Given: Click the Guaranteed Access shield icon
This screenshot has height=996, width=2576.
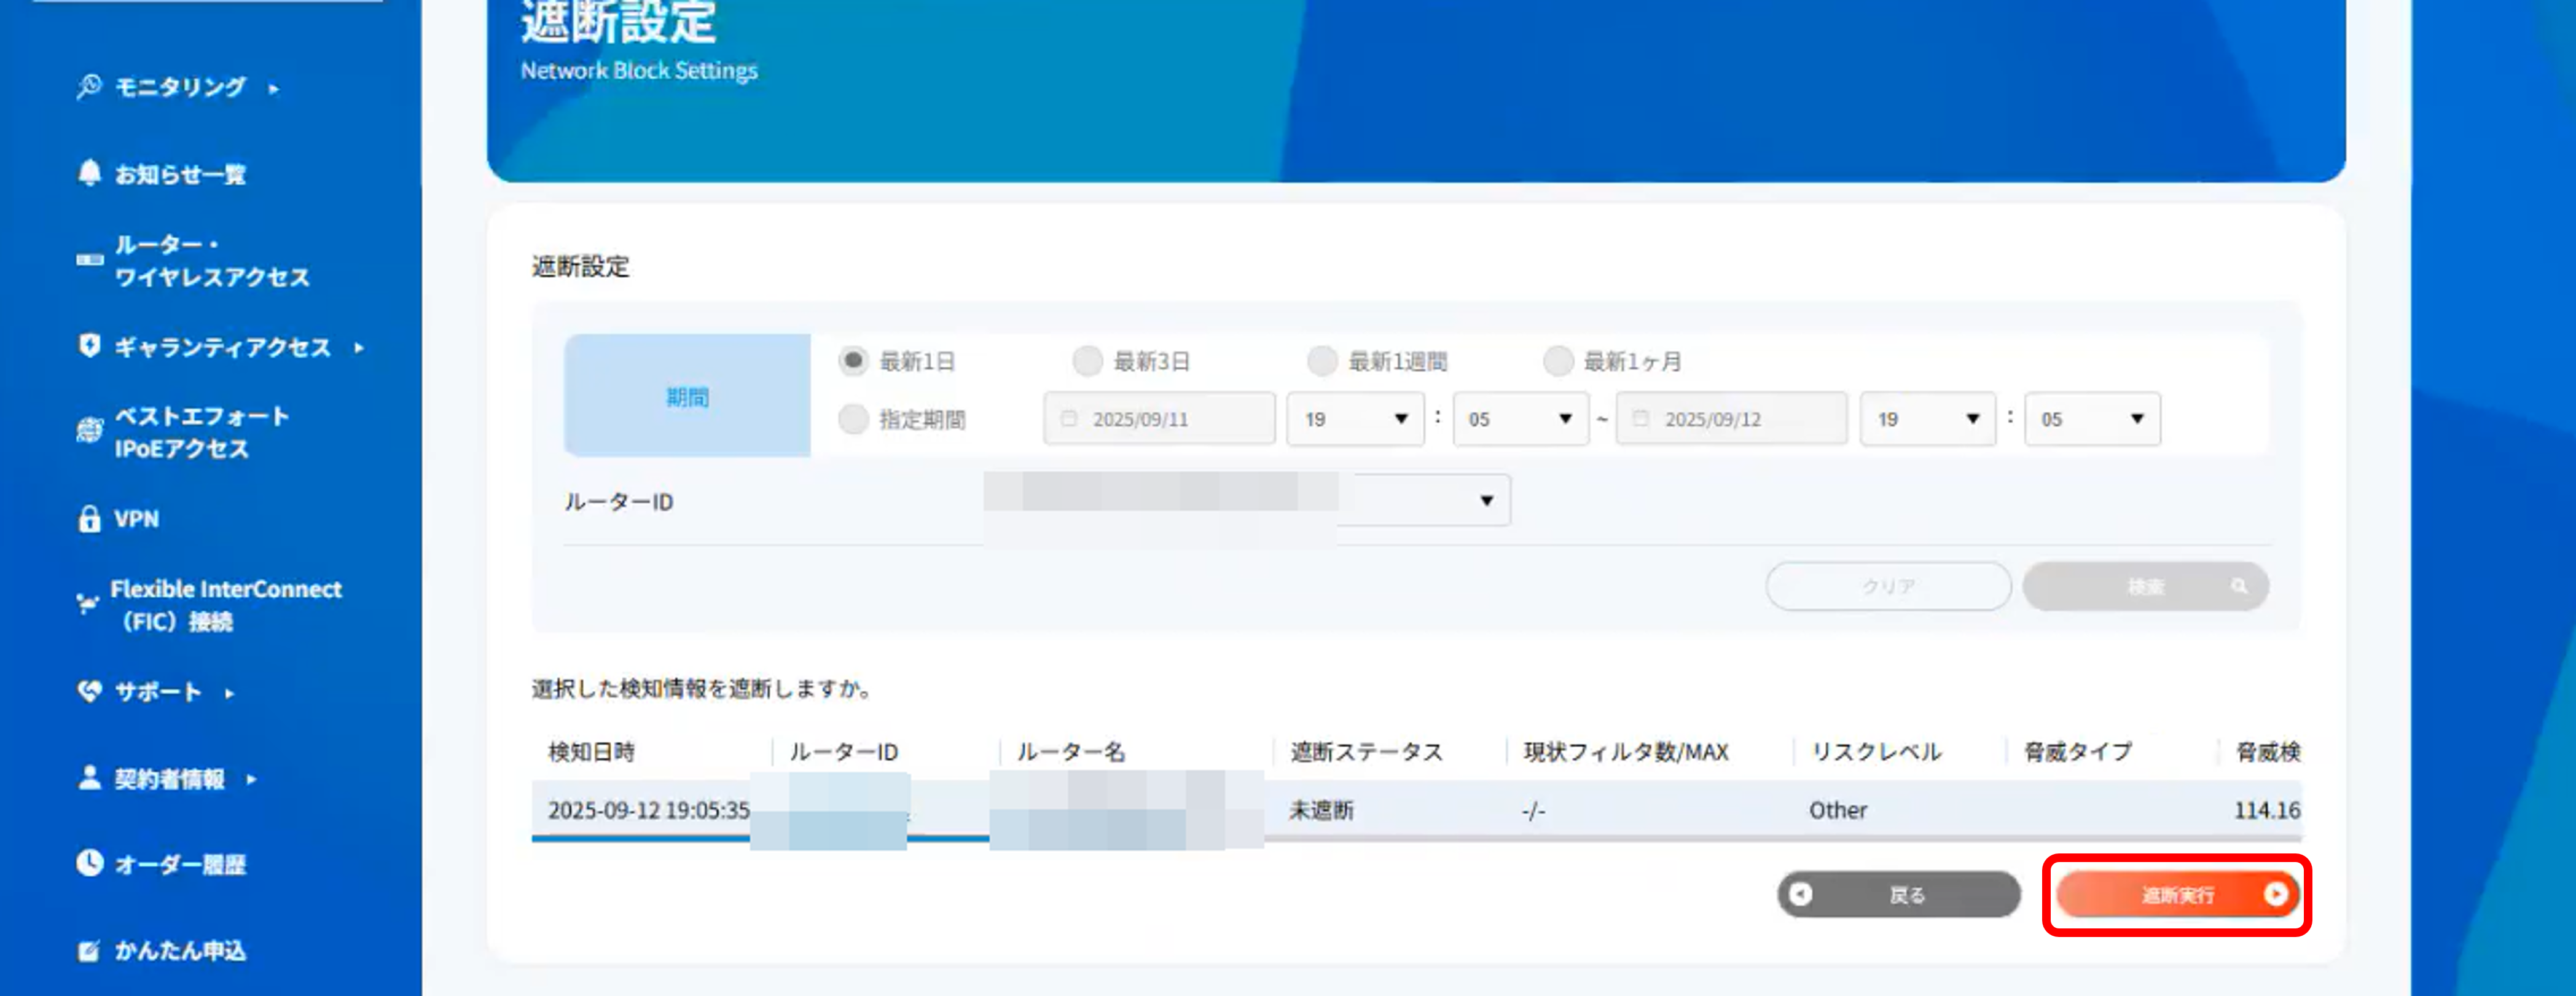Looking at the screenshot, I should 89,346.
